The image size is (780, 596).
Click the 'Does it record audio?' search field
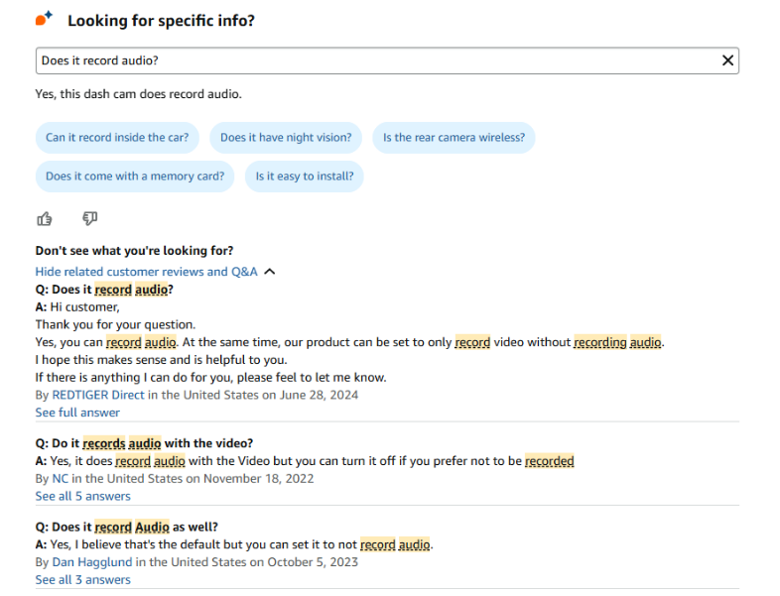(377, 60)
